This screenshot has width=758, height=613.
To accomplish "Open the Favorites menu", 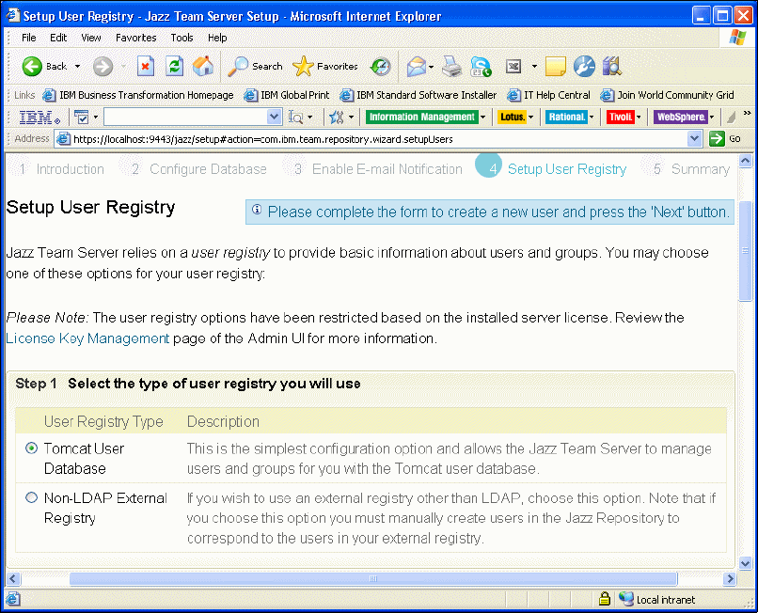I will [x=135, y=38].
